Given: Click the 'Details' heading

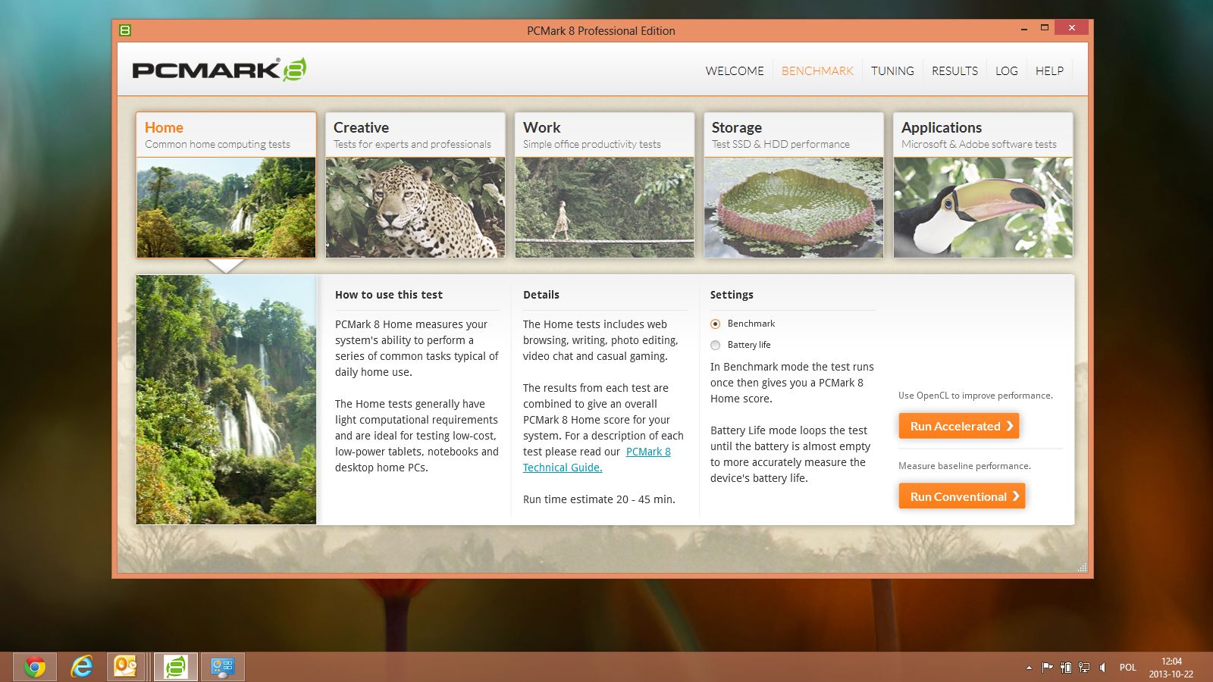Looking at the screenshot, I should [541, 295].
